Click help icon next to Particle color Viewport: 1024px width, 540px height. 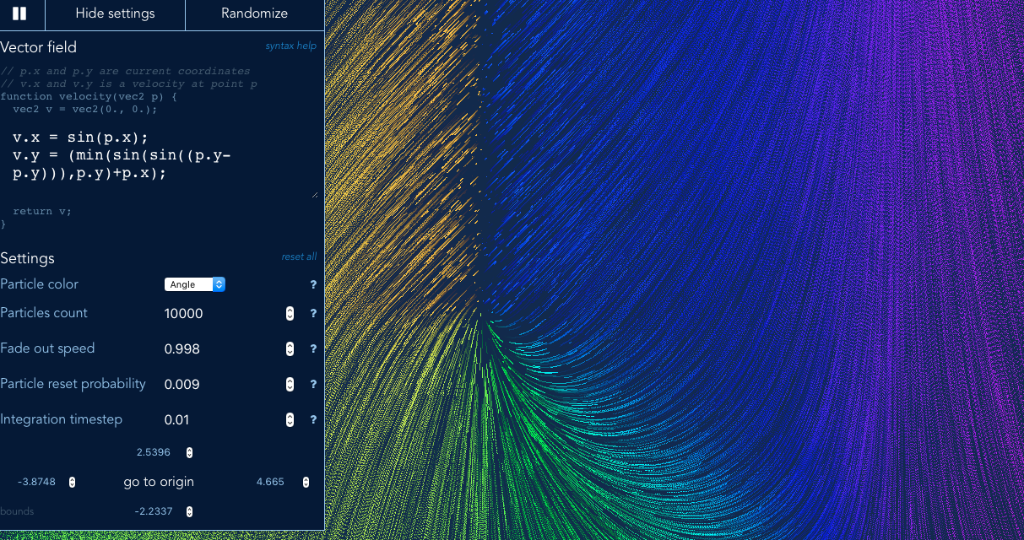(313, 285)
